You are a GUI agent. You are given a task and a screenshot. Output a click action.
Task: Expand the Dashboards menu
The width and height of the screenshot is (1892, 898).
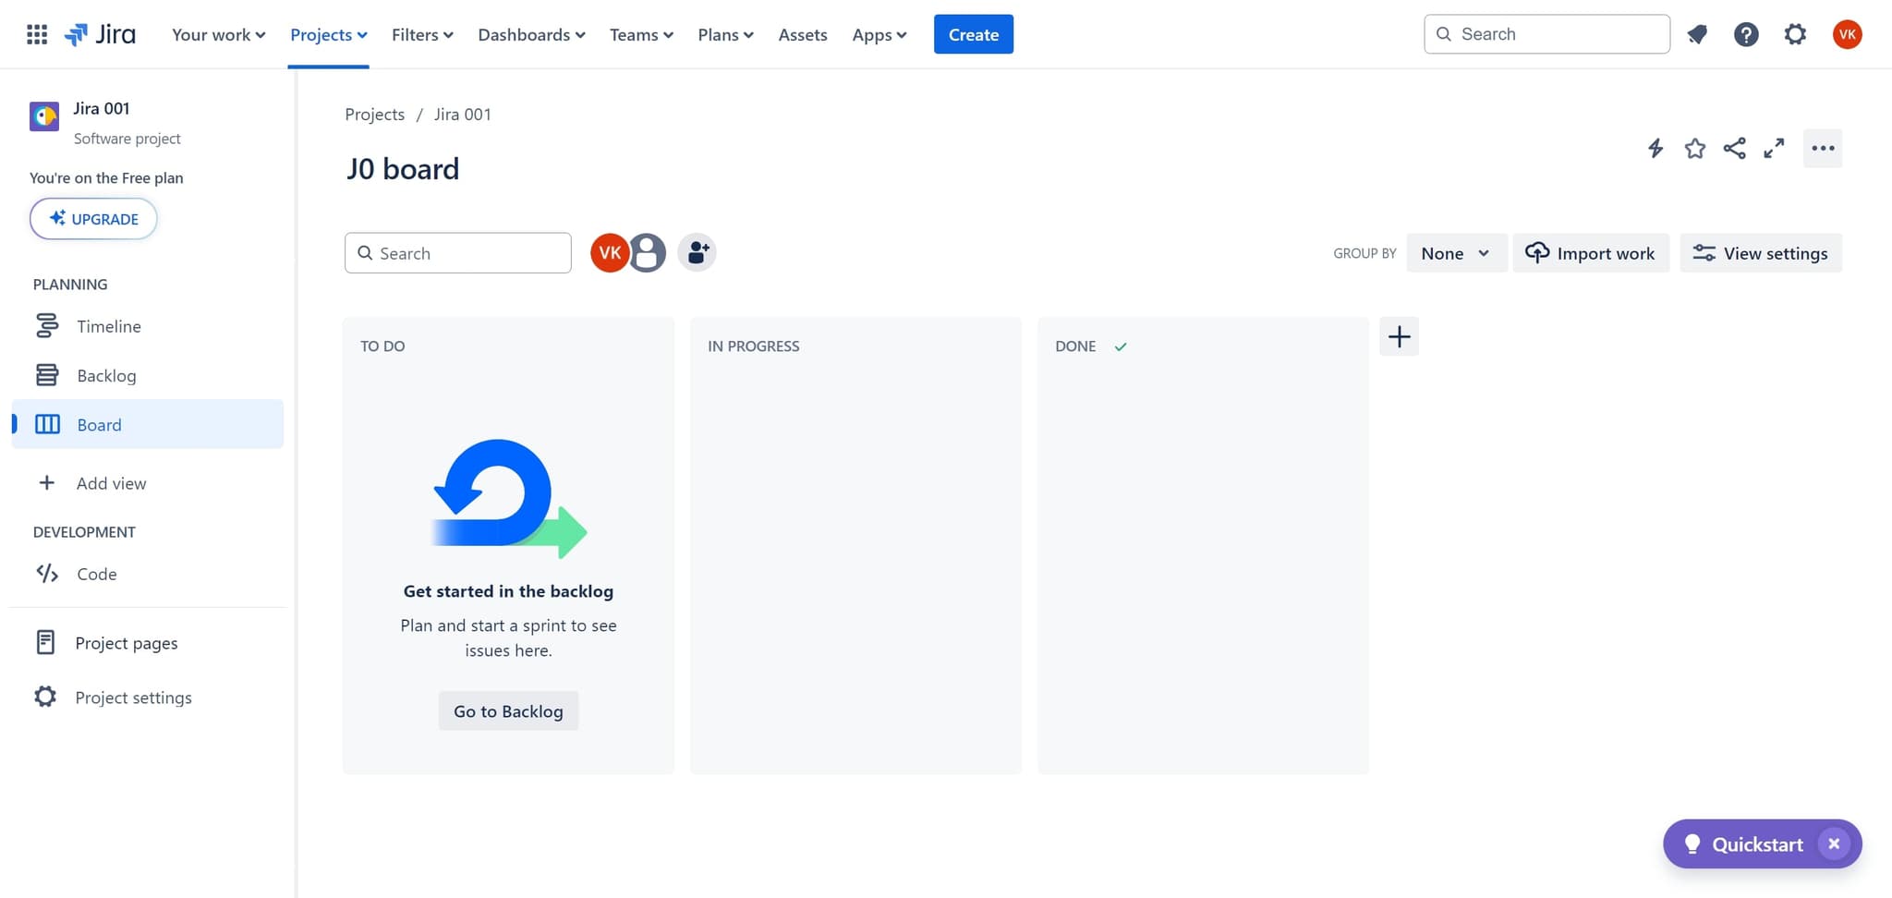(530, 34)
